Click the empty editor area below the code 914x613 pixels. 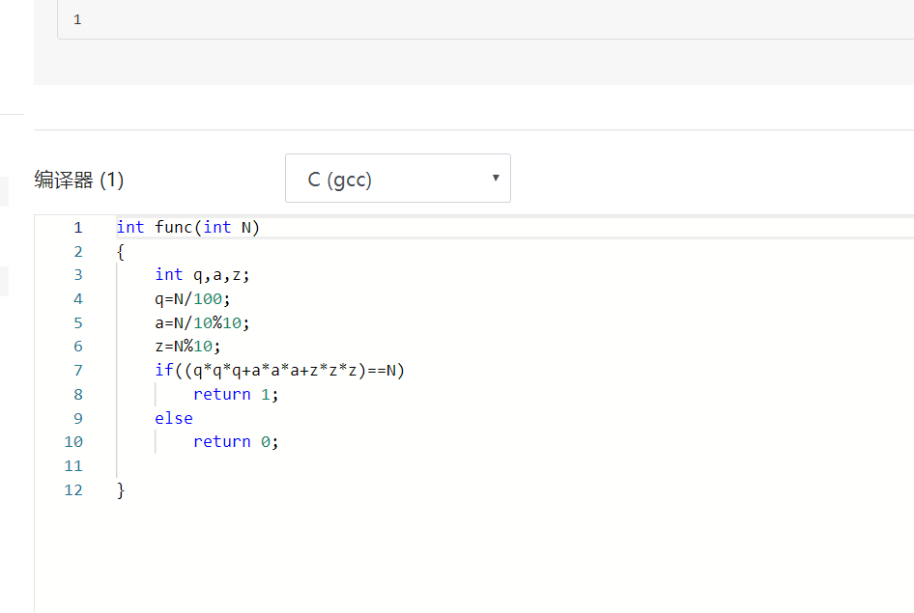483,555
